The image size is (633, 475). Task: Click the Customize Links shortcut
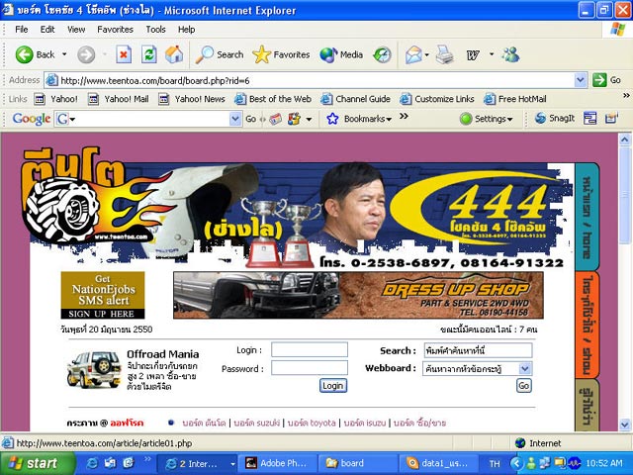(437, 99)
